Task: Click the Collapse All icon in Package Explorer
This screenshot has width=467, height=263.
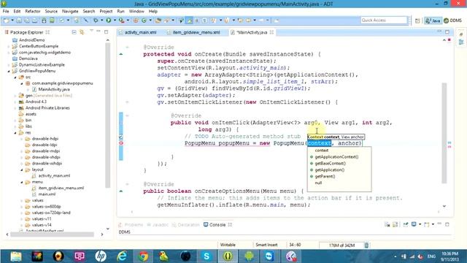Action: 74,32
